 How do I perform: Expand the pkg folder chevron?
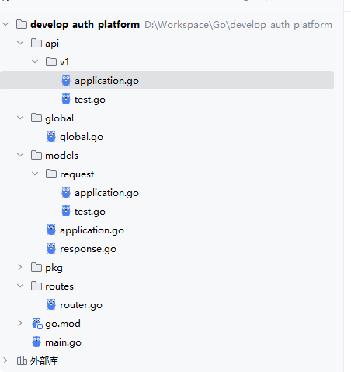(20, 267)
